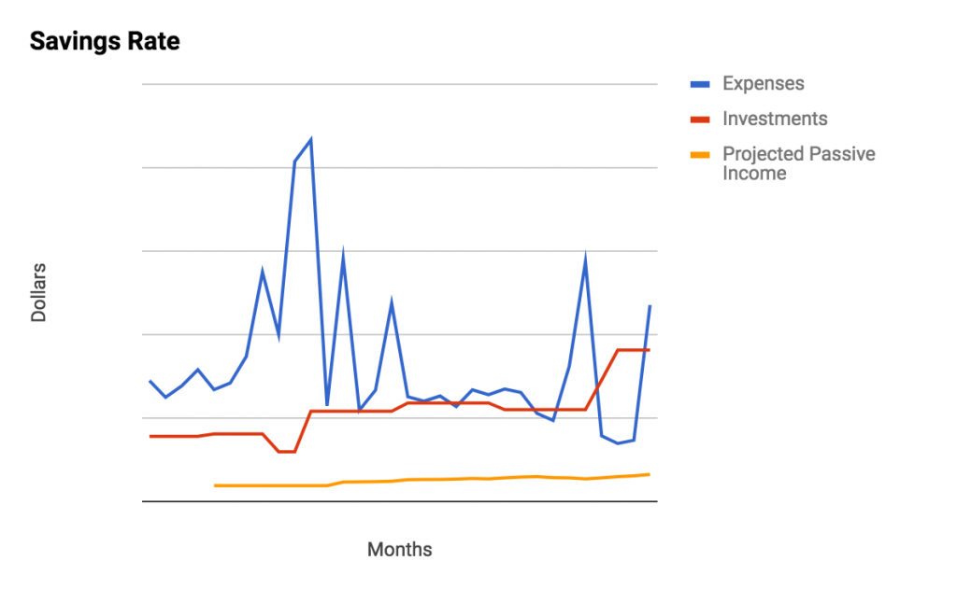Click the orange Projected Passive Income swatch

pyautogui.click(x=700, y=155)
